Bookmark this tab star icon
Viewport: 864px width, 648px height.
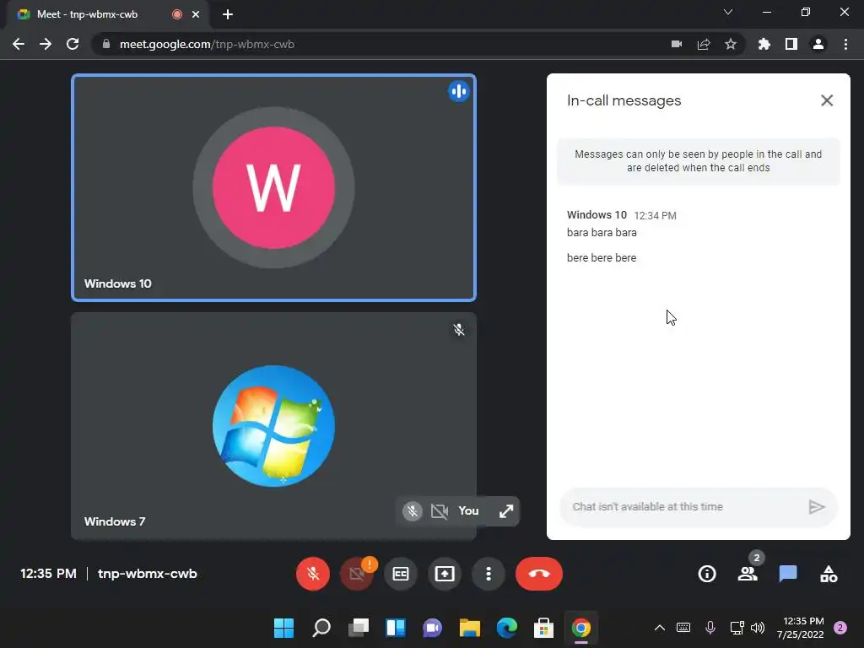click(x=731, y=44)
